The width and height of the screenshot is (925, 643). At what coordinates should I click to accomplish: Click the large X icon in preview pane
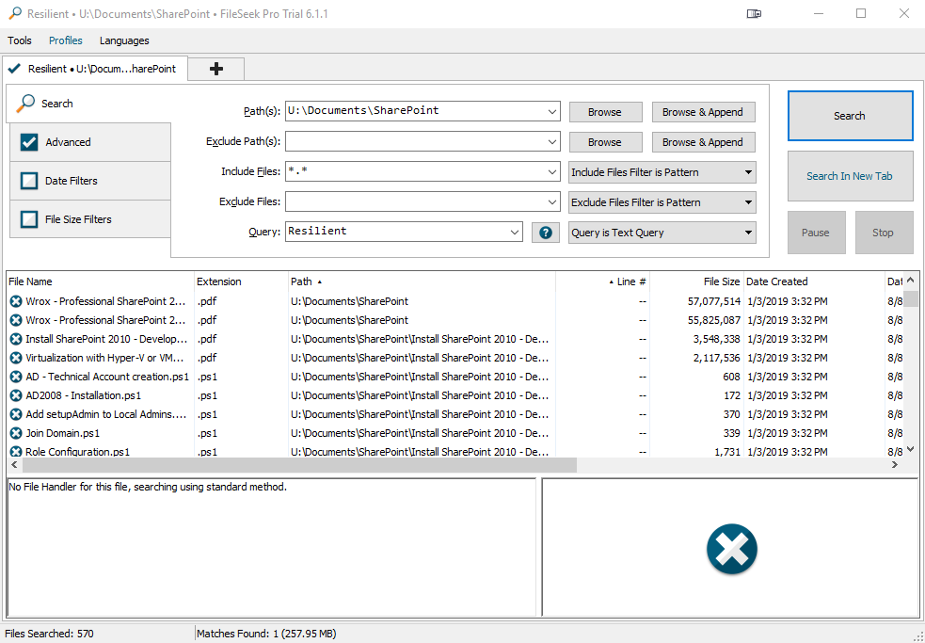pyautogui.click(x=731, y=549)
